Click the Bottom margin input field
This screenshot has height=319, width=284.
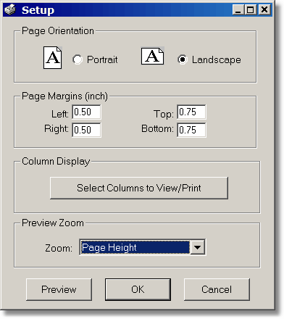[191, 130]
